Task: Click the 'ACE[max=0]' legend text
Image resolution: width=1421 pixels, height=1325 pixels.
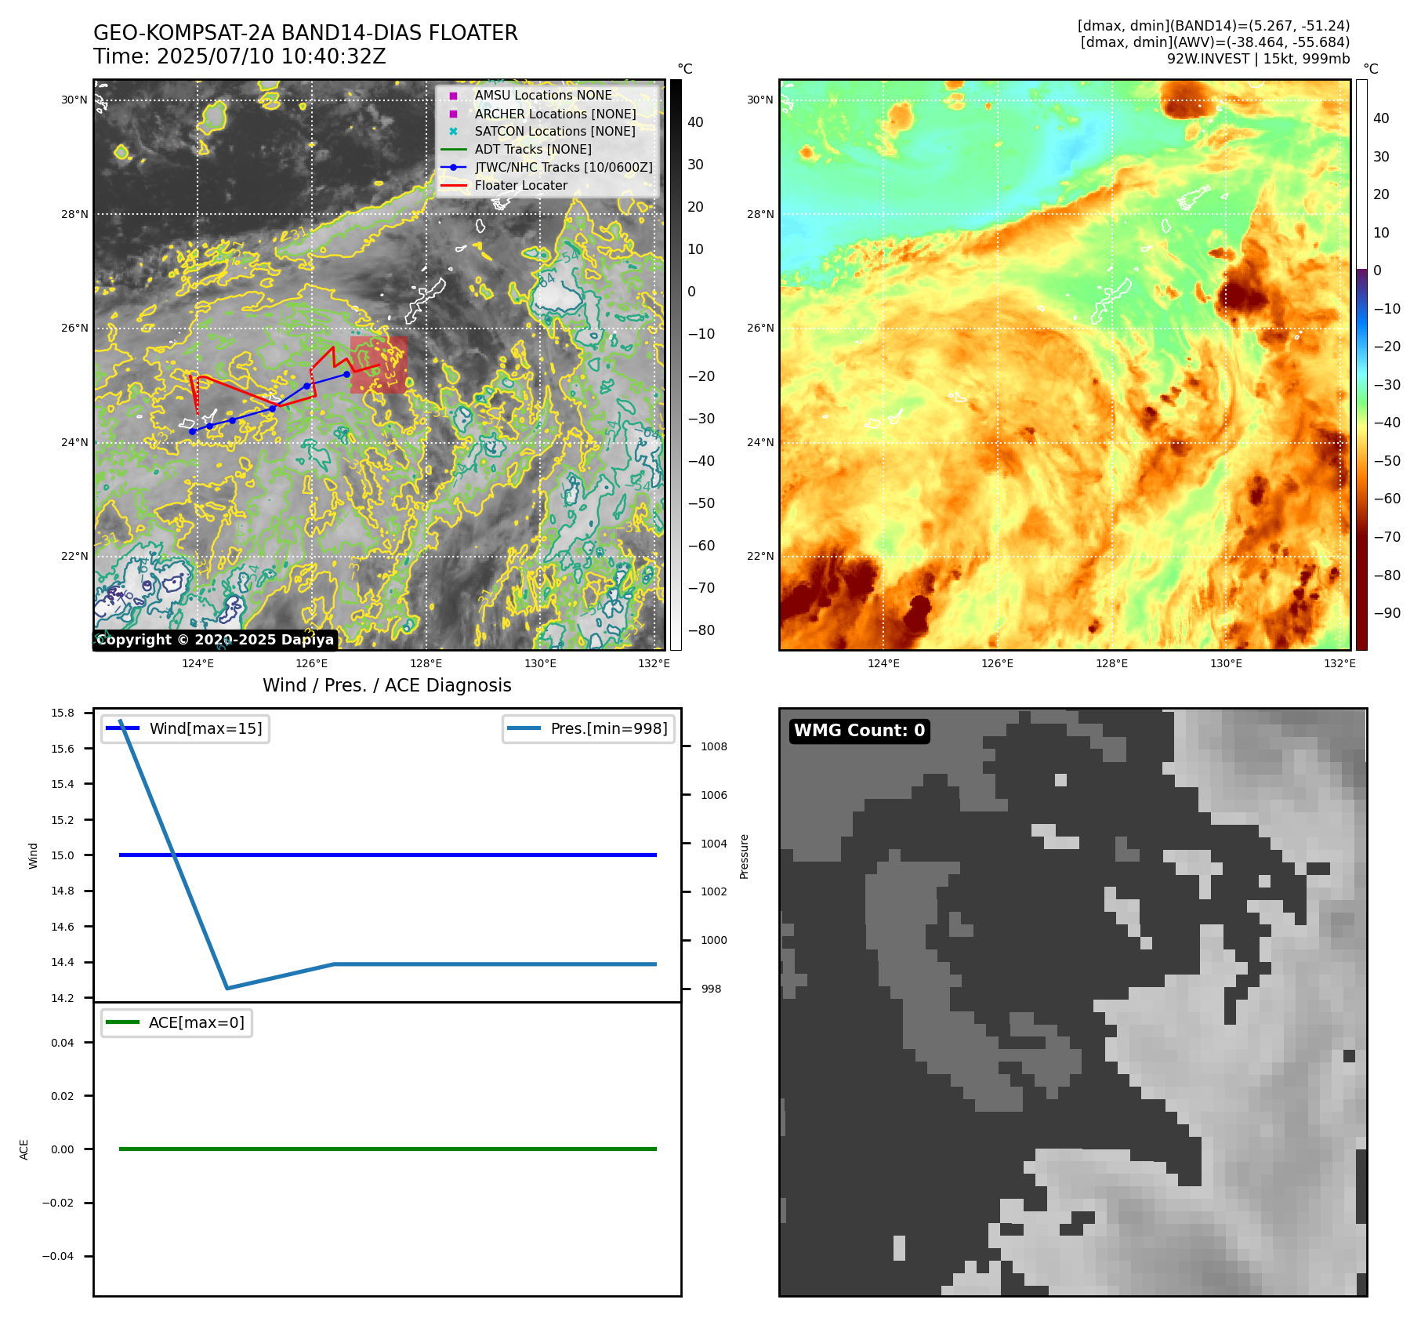Action: pyautogui.click(x=197, y=1022)
